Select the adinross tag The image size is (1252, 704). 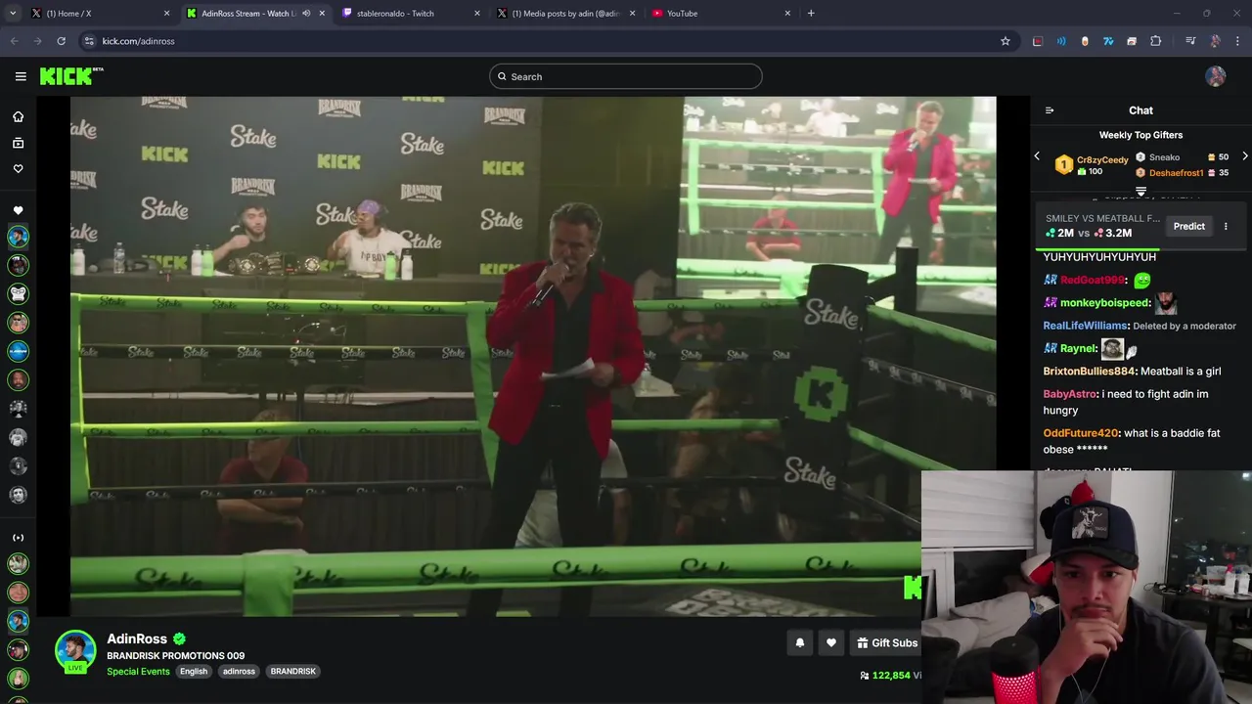tap(239, 672)
